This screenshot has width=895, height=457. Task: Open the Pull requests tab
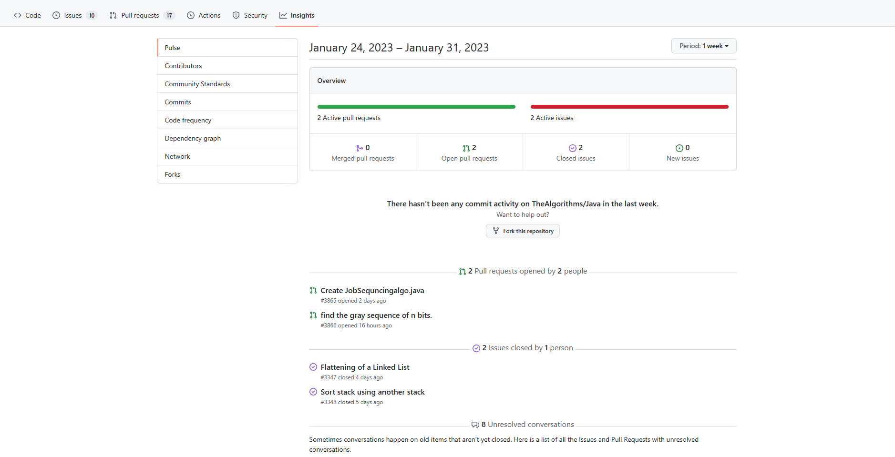pos(142,15)
